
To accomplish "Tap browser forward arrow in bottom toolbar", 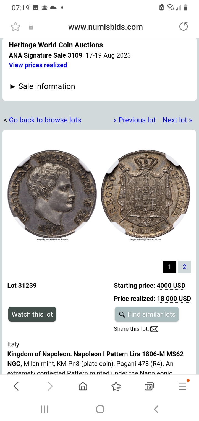I will pyautogui.click(x=50, y=386).
